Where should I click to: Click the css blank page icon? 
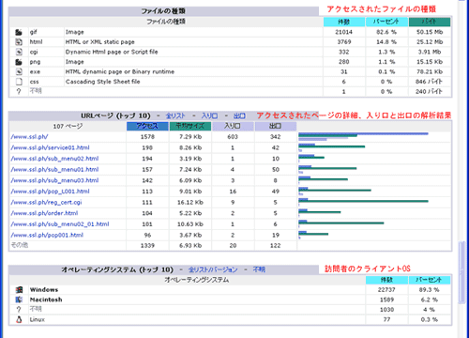click(x=19, y=82)
